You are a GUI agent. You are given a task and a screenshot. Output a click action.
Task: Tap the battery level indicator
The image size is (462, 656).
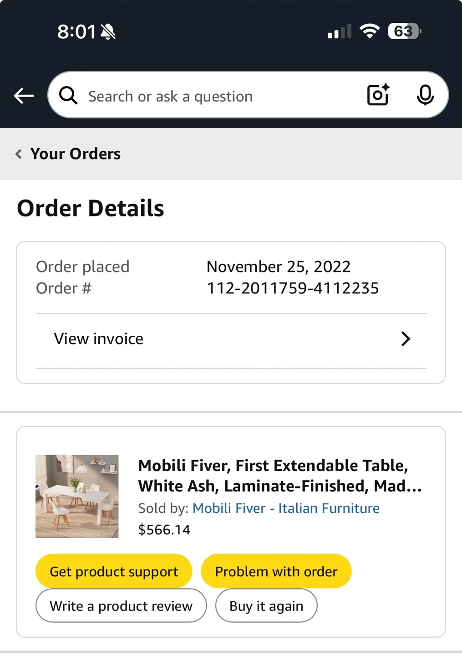click(x=404, y=31)
